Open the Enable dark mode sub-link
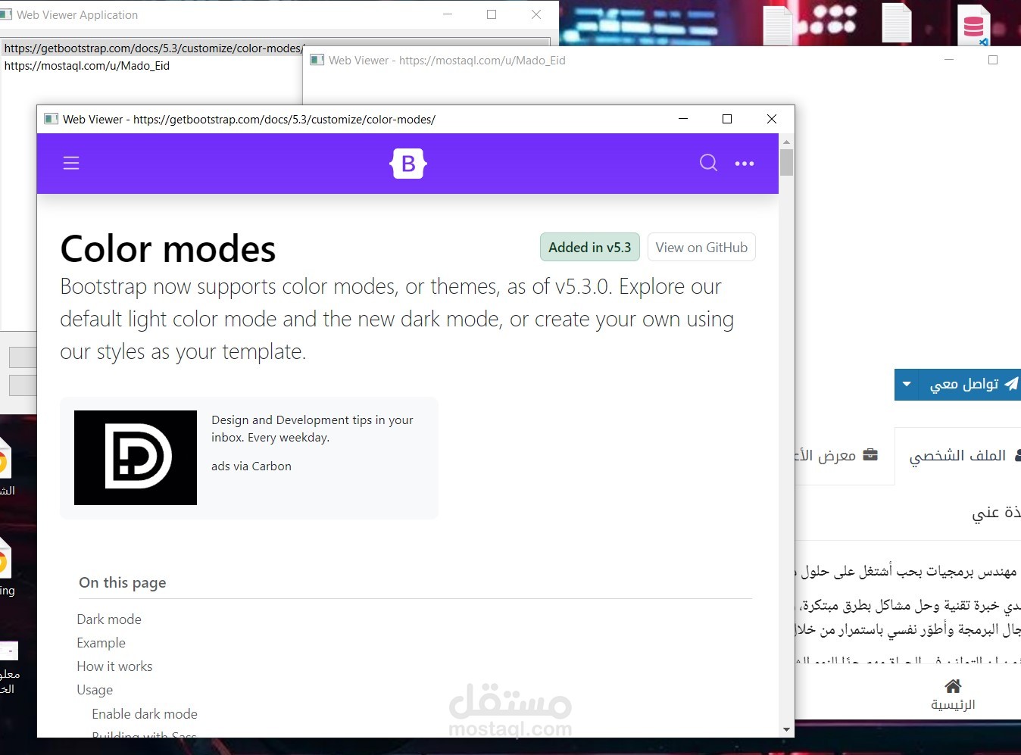The width and height of the screenshot is (1021, 755). [145, 714]
